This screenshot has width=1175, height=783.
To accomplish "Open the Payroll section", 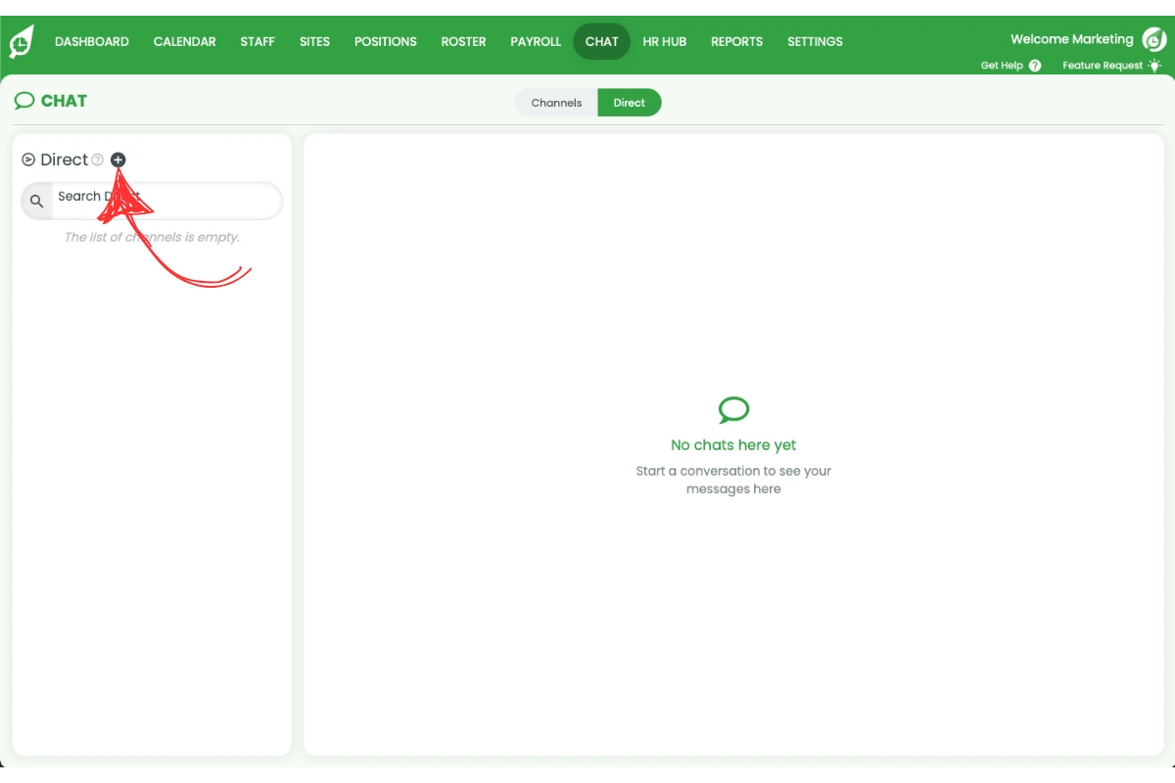I will tap(536, 42).
